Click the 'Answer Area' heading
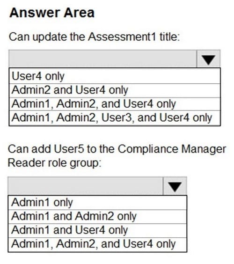This screenshot has width=234, height=264. pos(52,13)
